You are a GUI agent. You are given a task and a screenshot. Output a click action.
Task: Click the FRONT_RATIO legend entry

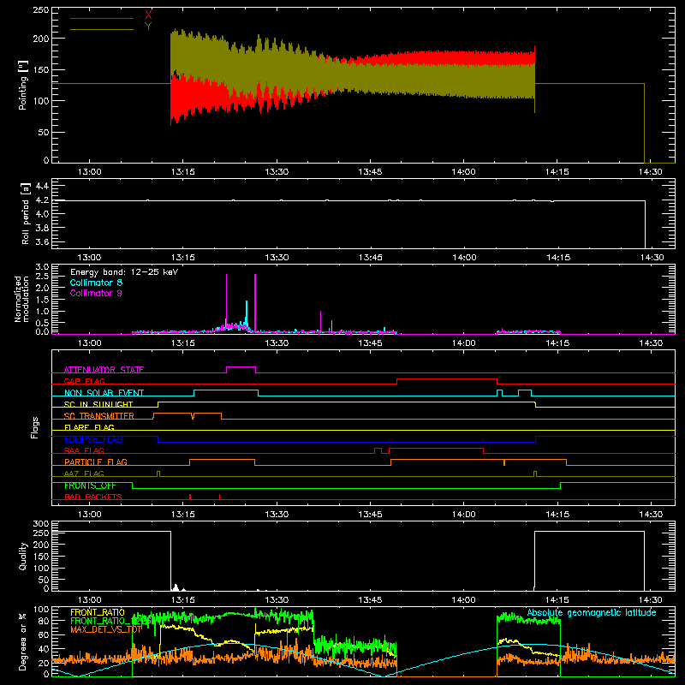[x=98, y=612]
